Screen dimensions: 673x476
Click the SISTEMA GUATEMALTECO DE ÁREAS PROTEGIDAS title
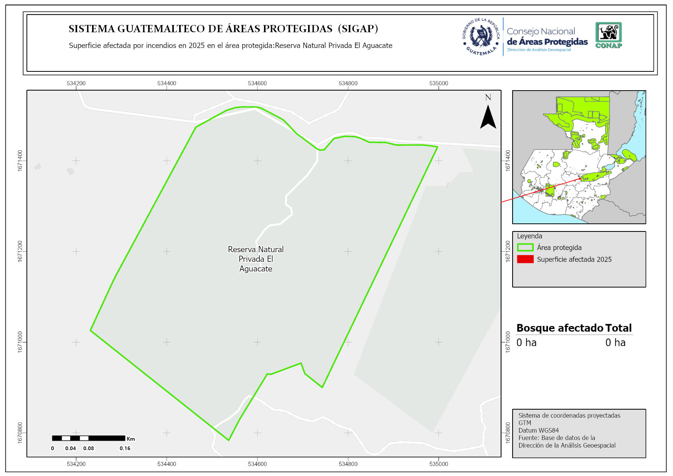coord(223,29)
